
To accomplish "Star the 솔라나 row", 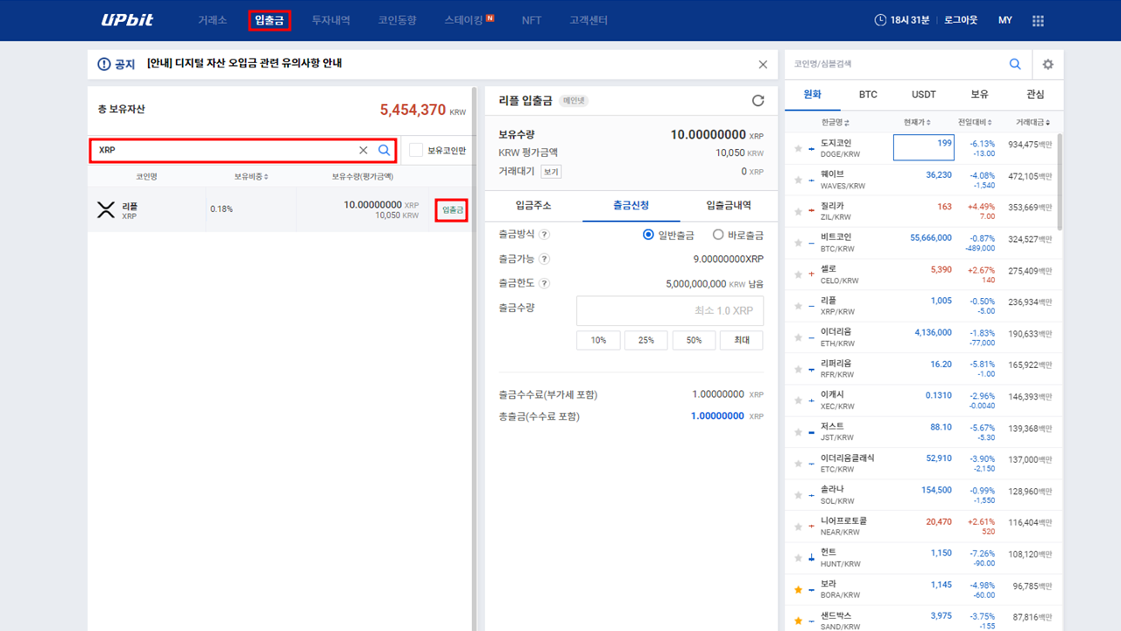I will 798,495.
